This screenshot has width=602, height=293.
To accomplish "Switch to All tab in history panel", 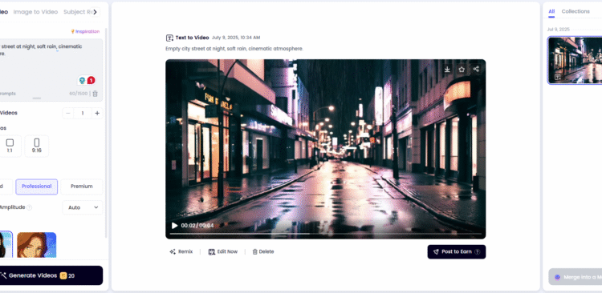I will click(x=551, y=11).
